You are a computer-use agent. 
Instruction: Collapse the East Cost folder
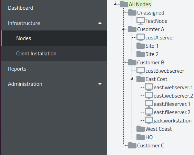pyautogui.click(x=132, y=79)
